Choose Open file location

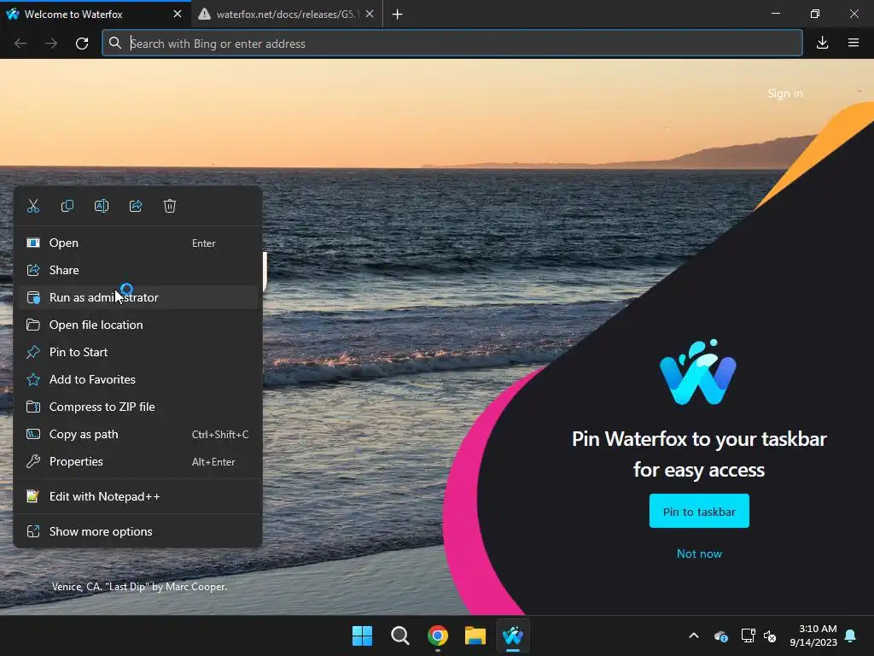[137, 325]
